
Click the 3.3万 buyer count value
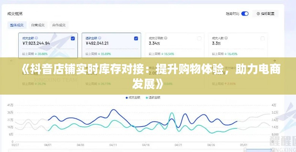pyautogui.click(x=216, y=43)
